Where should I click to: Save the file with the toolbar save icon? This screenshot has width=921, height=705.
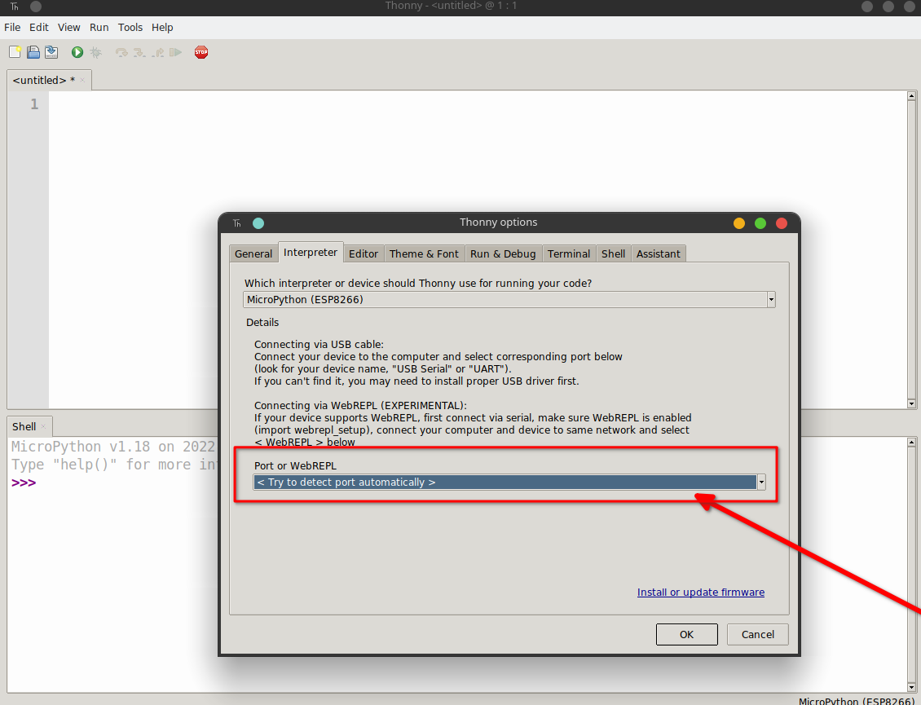51,52
